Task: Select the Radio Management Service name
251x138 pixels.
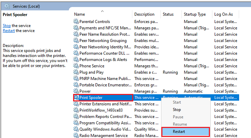Action: click(104, 135)
